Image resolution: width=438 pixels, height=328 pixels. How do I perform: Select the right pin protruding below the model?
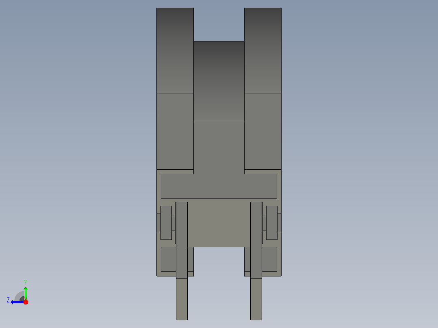[x=256, y=299]
